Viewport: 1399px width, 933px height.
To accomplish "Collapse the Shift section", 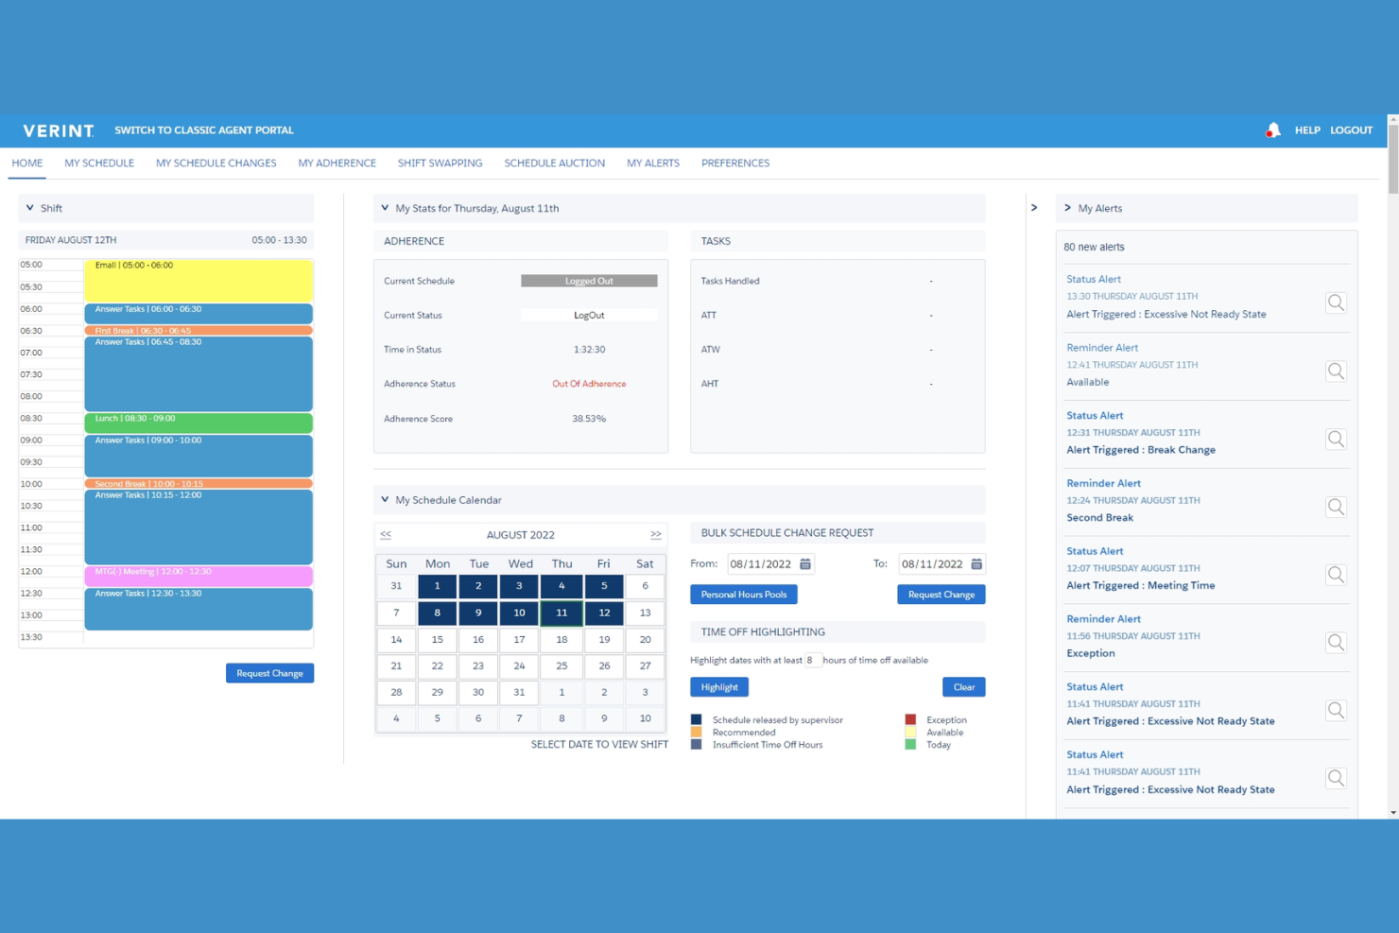I will tap(29, 208).
